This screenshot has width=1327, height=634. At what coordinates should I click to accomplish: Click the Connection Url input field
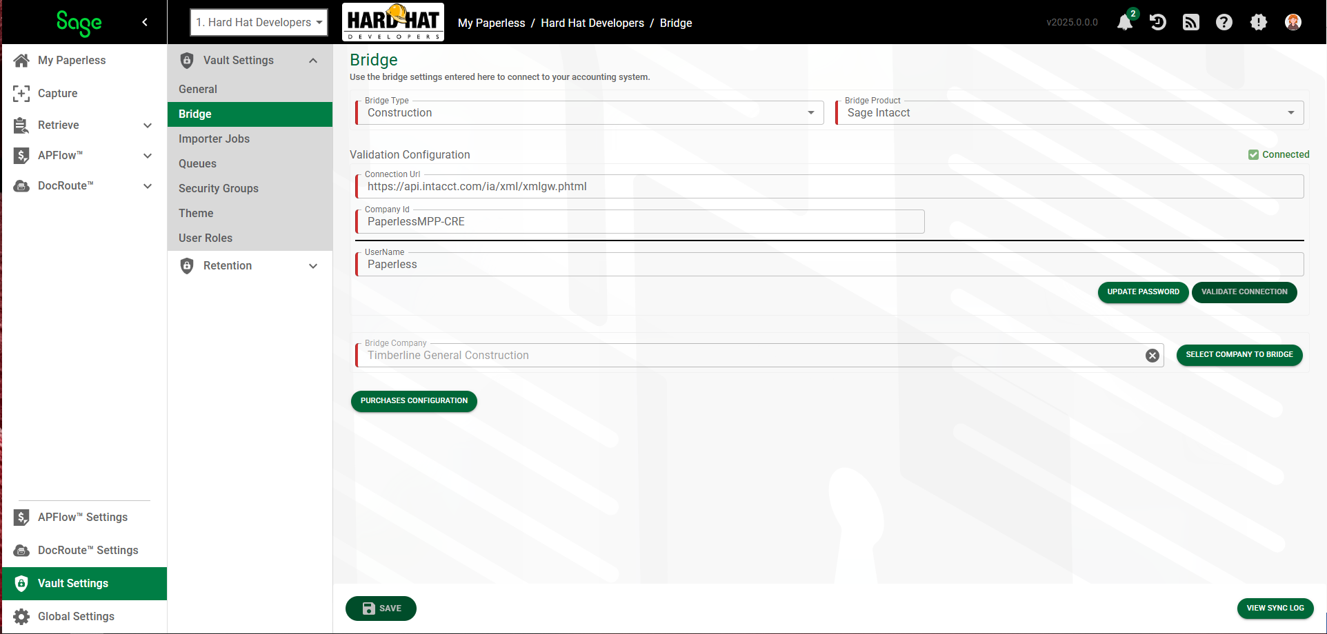click(830, 187)
